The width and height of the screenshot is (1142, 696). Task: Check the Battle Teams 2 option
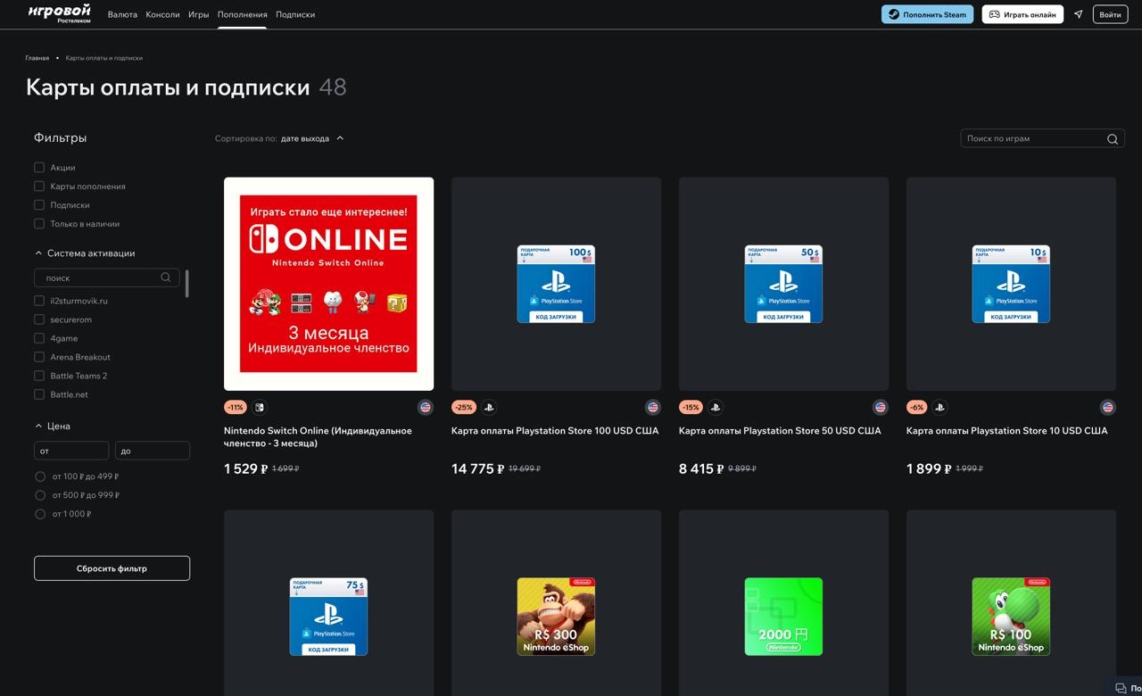(39, 376)
